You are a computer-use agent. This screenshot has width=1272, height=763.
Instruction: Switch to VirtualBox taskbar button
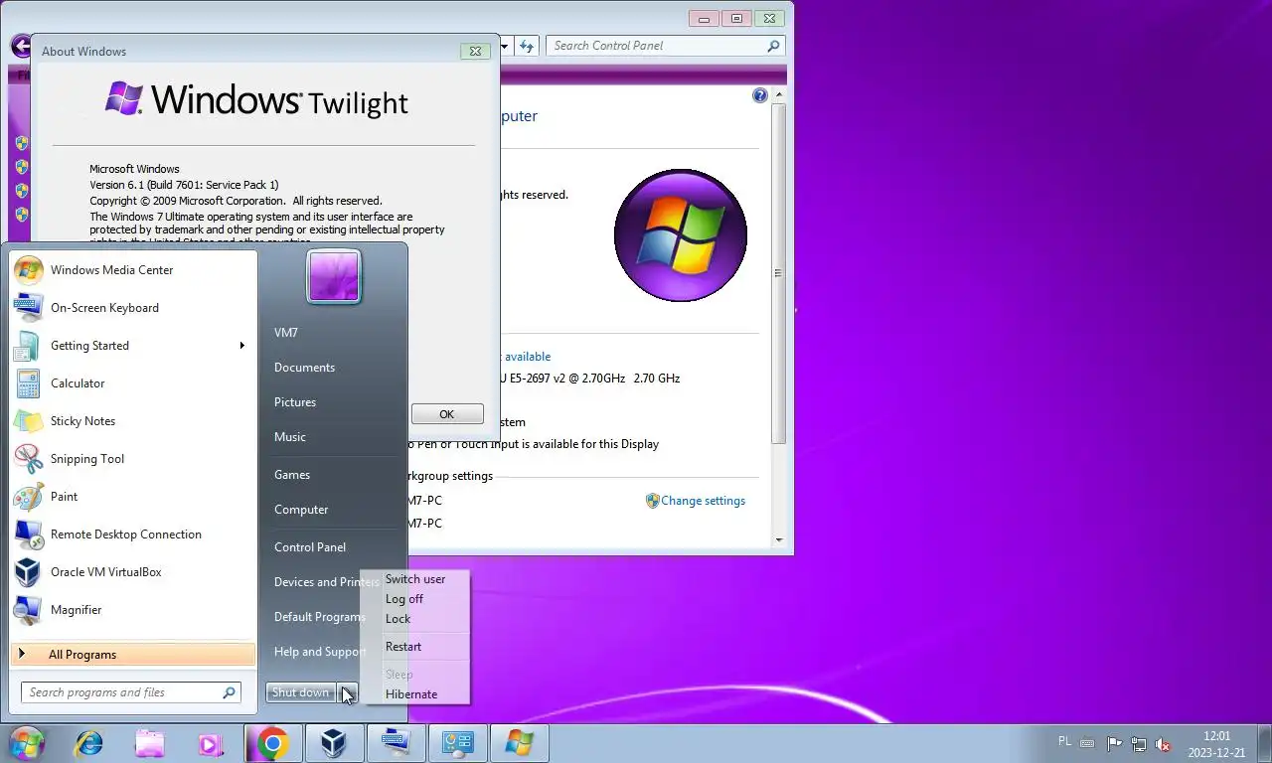335,743
